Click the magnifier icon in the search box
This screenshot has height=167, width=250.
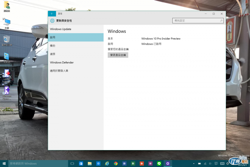pyautogui.click(x=221, y=21)
